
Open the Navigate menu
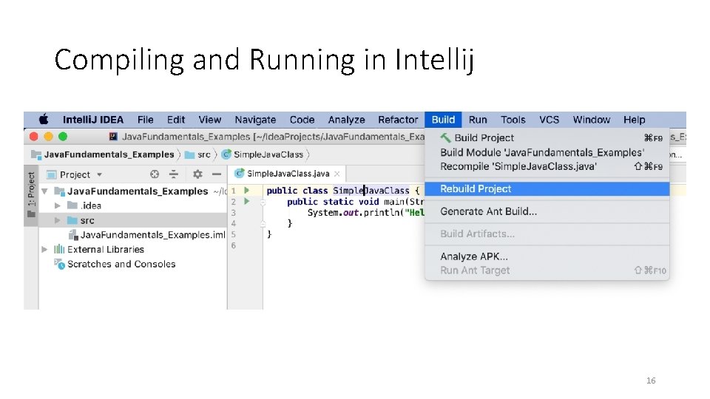pyautogui.click(x=255, y=120)
